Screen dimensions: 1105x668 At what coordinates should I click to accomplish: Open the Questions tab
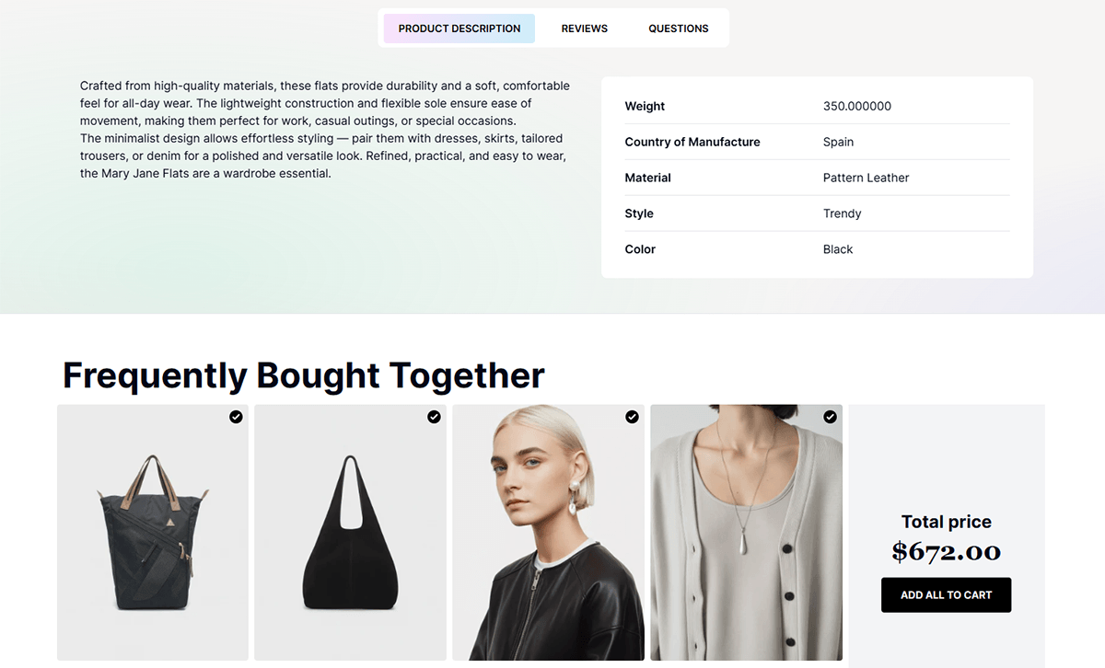pyautogui.click(x=678, y=29)
